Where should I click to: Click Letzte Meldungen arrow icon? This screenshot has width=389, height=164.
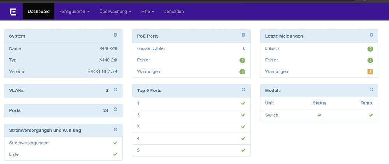click(x=371, y=35)
